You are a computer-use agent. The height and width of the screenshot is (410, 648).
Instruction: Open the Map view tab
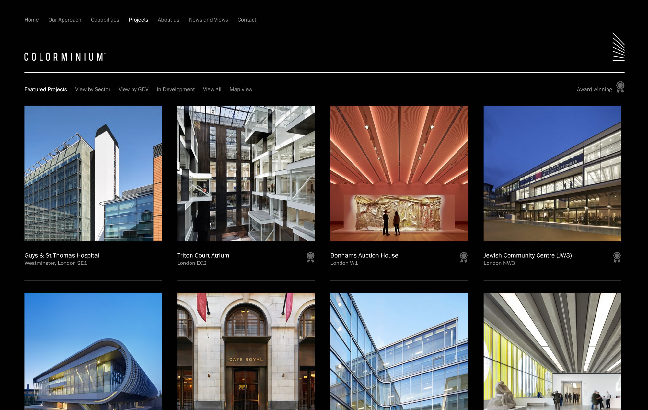(x=241, y=89)
